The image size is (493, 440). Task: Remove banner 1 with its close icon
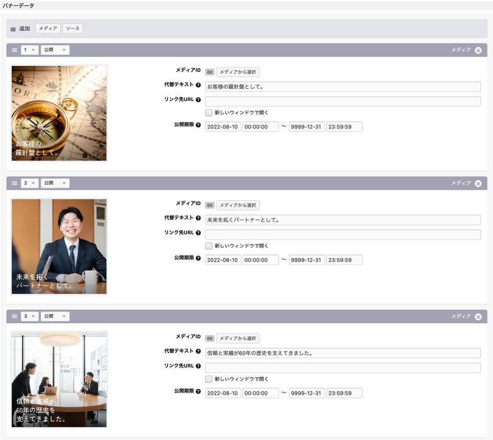pyautogui.click(x=478, y=50)
